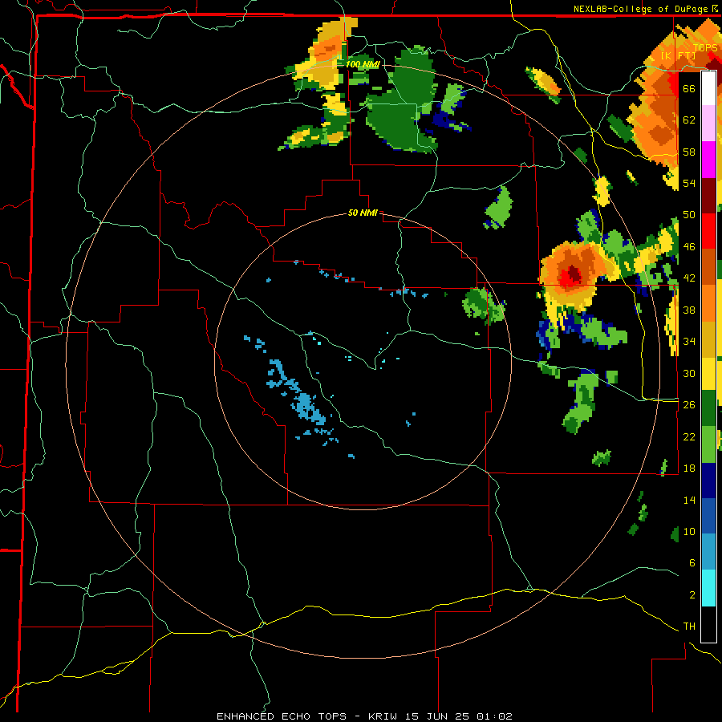Click the 'NEXLAB-College of DuPage' header text
Viewport: 722px width, 722px height.
coord(642,9)
